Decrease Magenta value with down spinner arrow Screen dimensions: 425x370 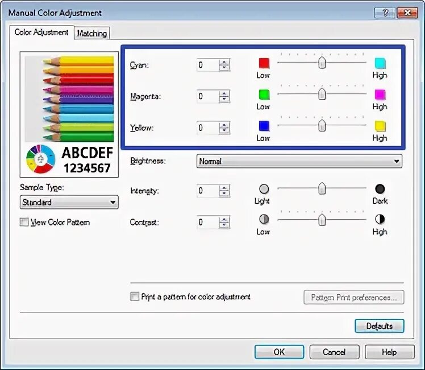coord(224,99)
